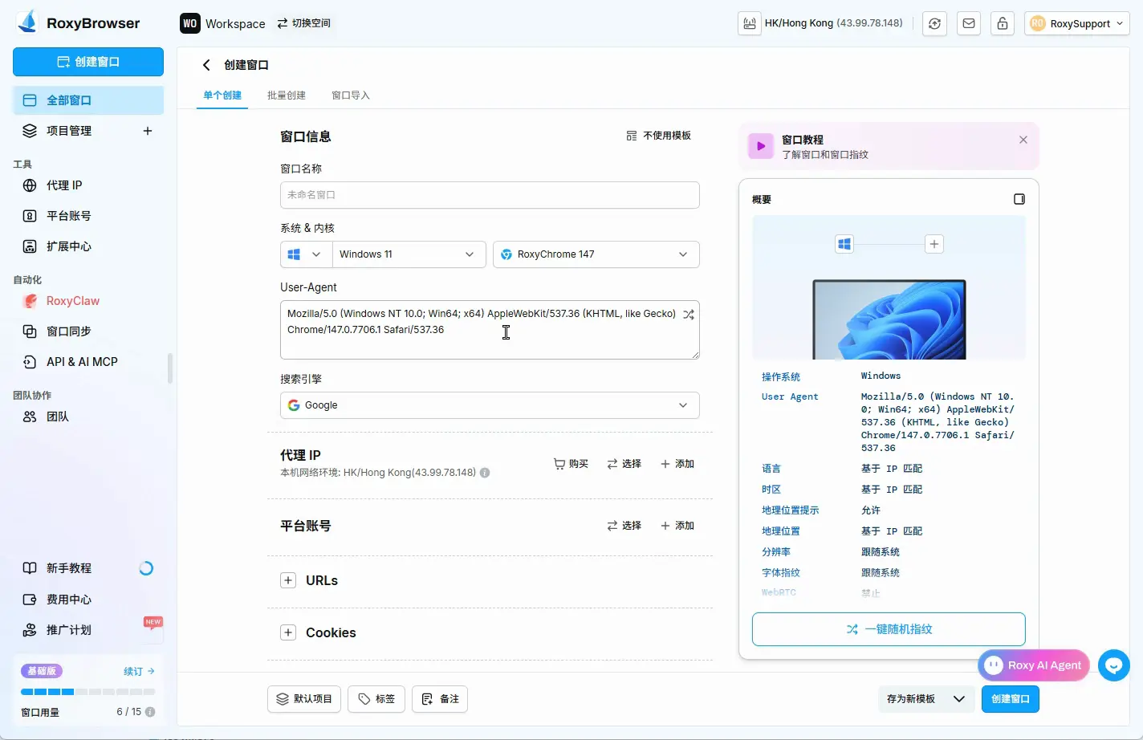
Task: Open the Google search engine dropdown
Action: pyautogui.click(x=490, y=405)
